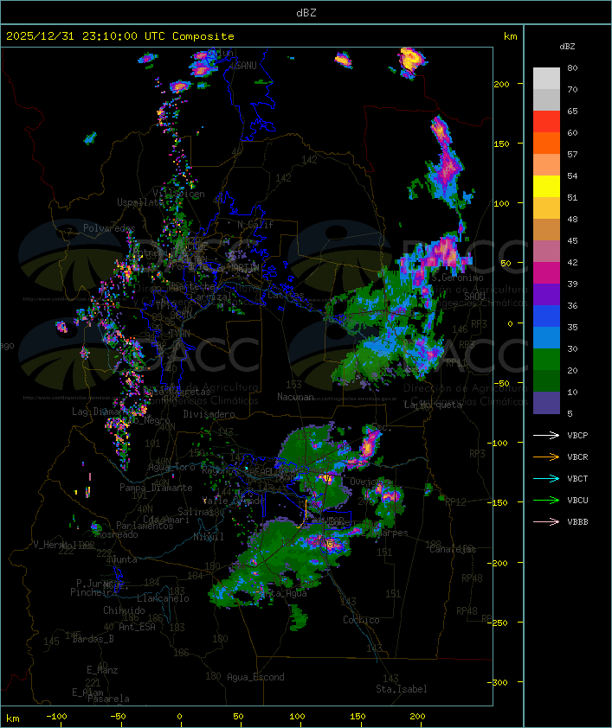Select the bright yellow 51–54 dBZ swatch
The height and width of the screenshot is (728, 612).
pos(546,186)
